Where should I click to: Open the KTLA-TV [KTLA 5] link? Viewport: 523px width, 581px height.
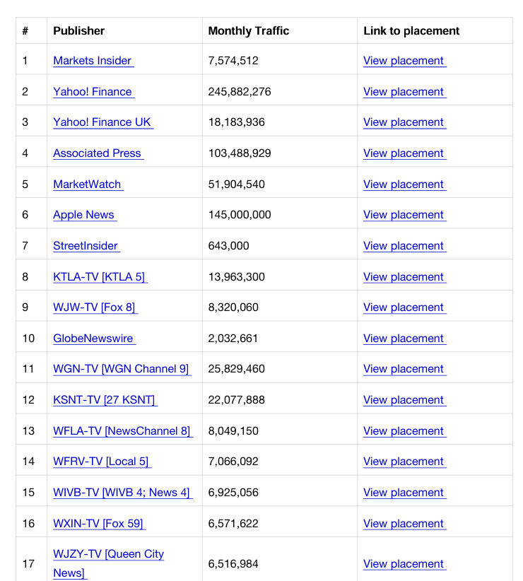click(x=100, y=277)
